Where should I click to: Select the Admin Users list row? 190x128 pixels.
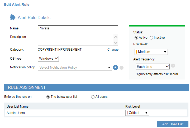[x=63, y=113]
